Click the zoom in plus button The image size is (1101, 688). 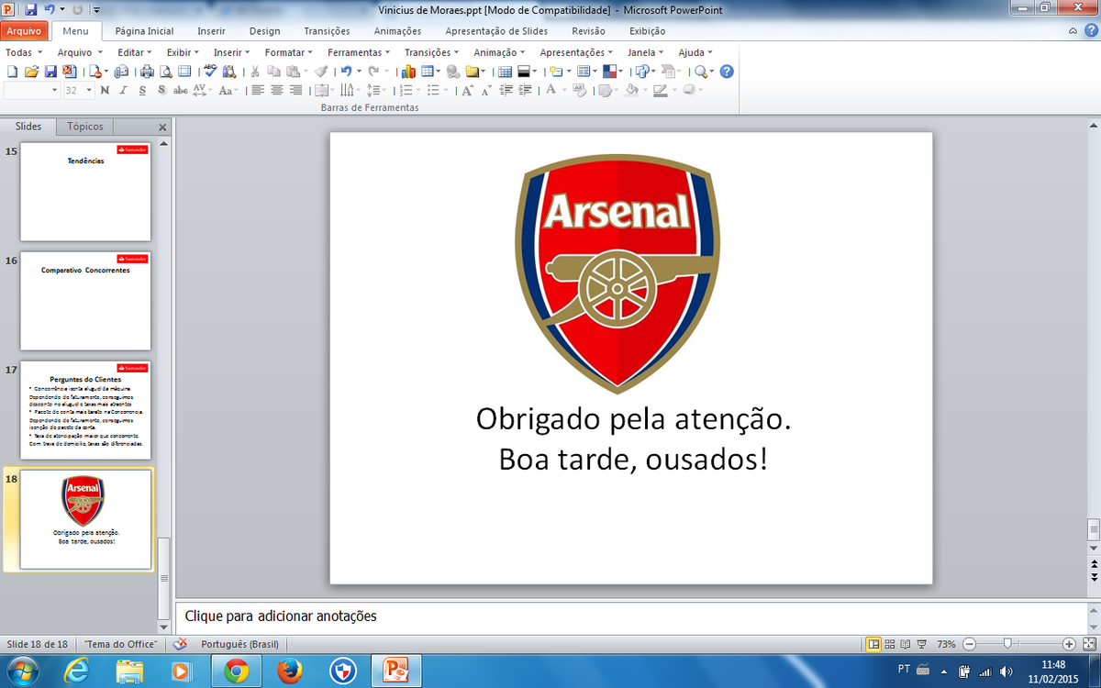pos(1069,644)
